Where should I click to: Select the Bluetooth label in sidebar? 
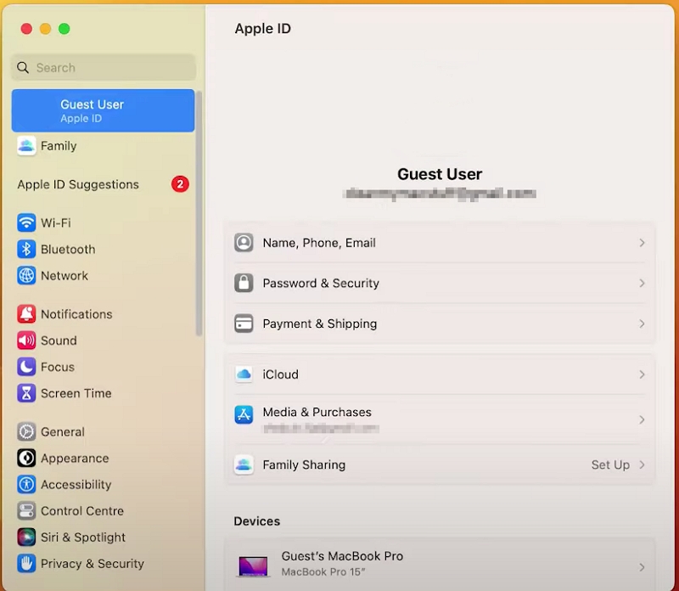(x=68, y=249)
